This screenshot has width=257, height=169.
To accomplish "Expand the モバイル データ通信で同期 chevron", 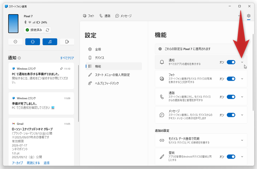I will coord(242,140).
